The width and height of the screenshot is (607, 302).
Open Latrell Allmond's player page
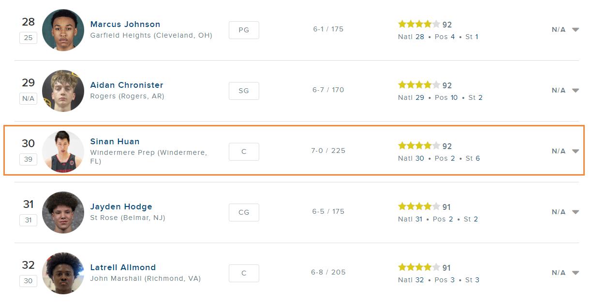pyautogui.click(x=123, y=267)
